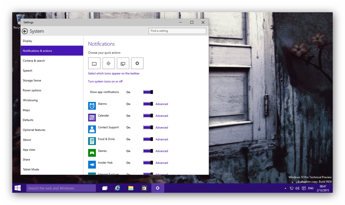Image resolution: width=345 pixels, height=205 pixels.
Task: Disable notifications for Calendar
Action: [x=148, y=116]
